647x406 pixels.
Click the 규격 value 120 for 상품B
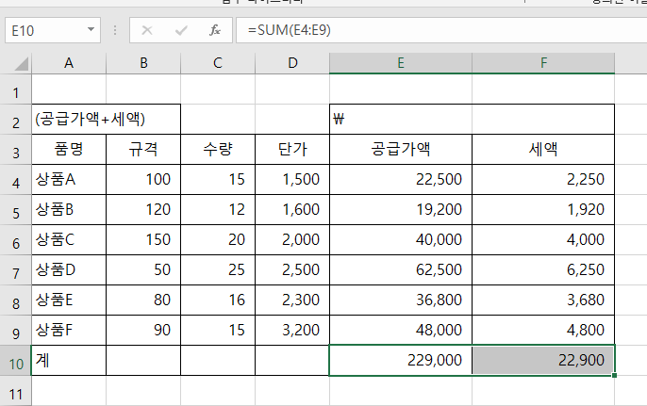pyautogui.click(x=143, y=209)
